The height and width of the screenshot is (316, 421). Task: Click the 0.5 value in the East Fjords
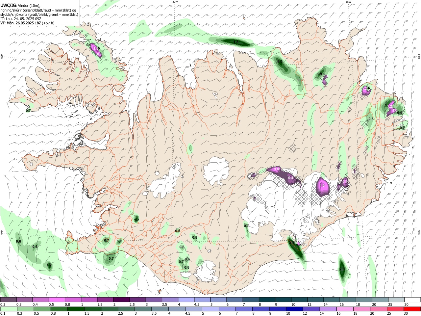pyautogui.click(x=371, y=119)
